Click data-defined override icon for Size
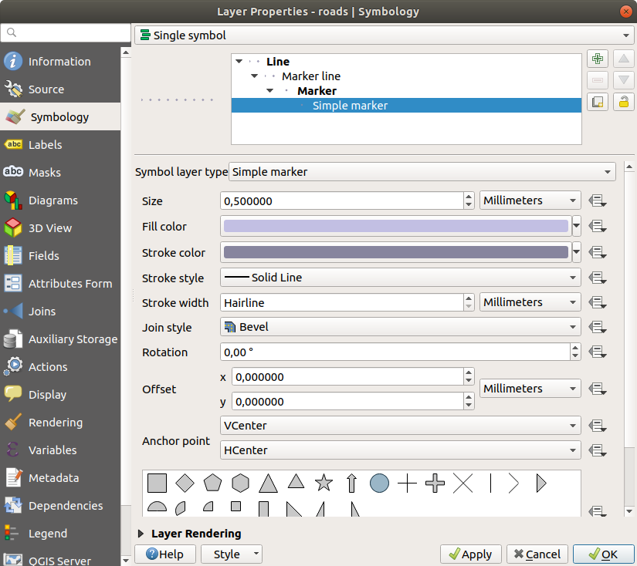Viewport: 637px width, 566px height. click(597, 200)
